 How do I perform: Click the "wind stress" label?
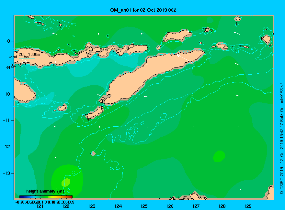click(x=19, y=57)
